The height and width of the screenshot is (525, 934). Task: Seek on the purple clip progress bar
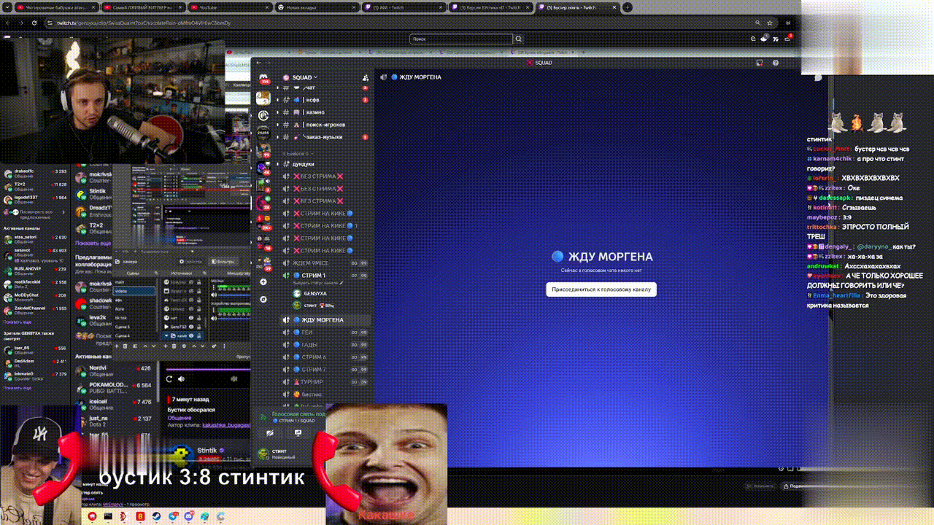tap(208, 369)
